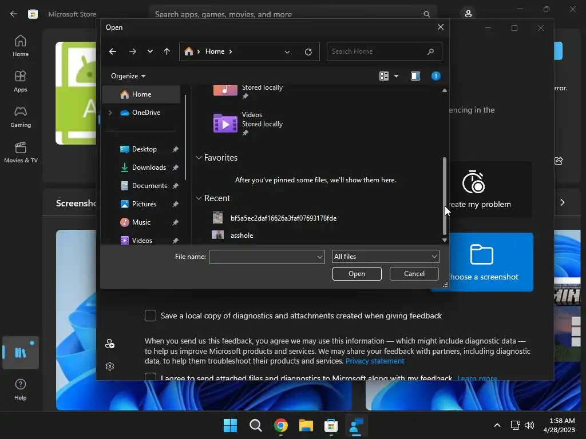This screenshot has width=586, height=439.
Task: Open Google Chrome from taskbar
Action: (280, 425)
